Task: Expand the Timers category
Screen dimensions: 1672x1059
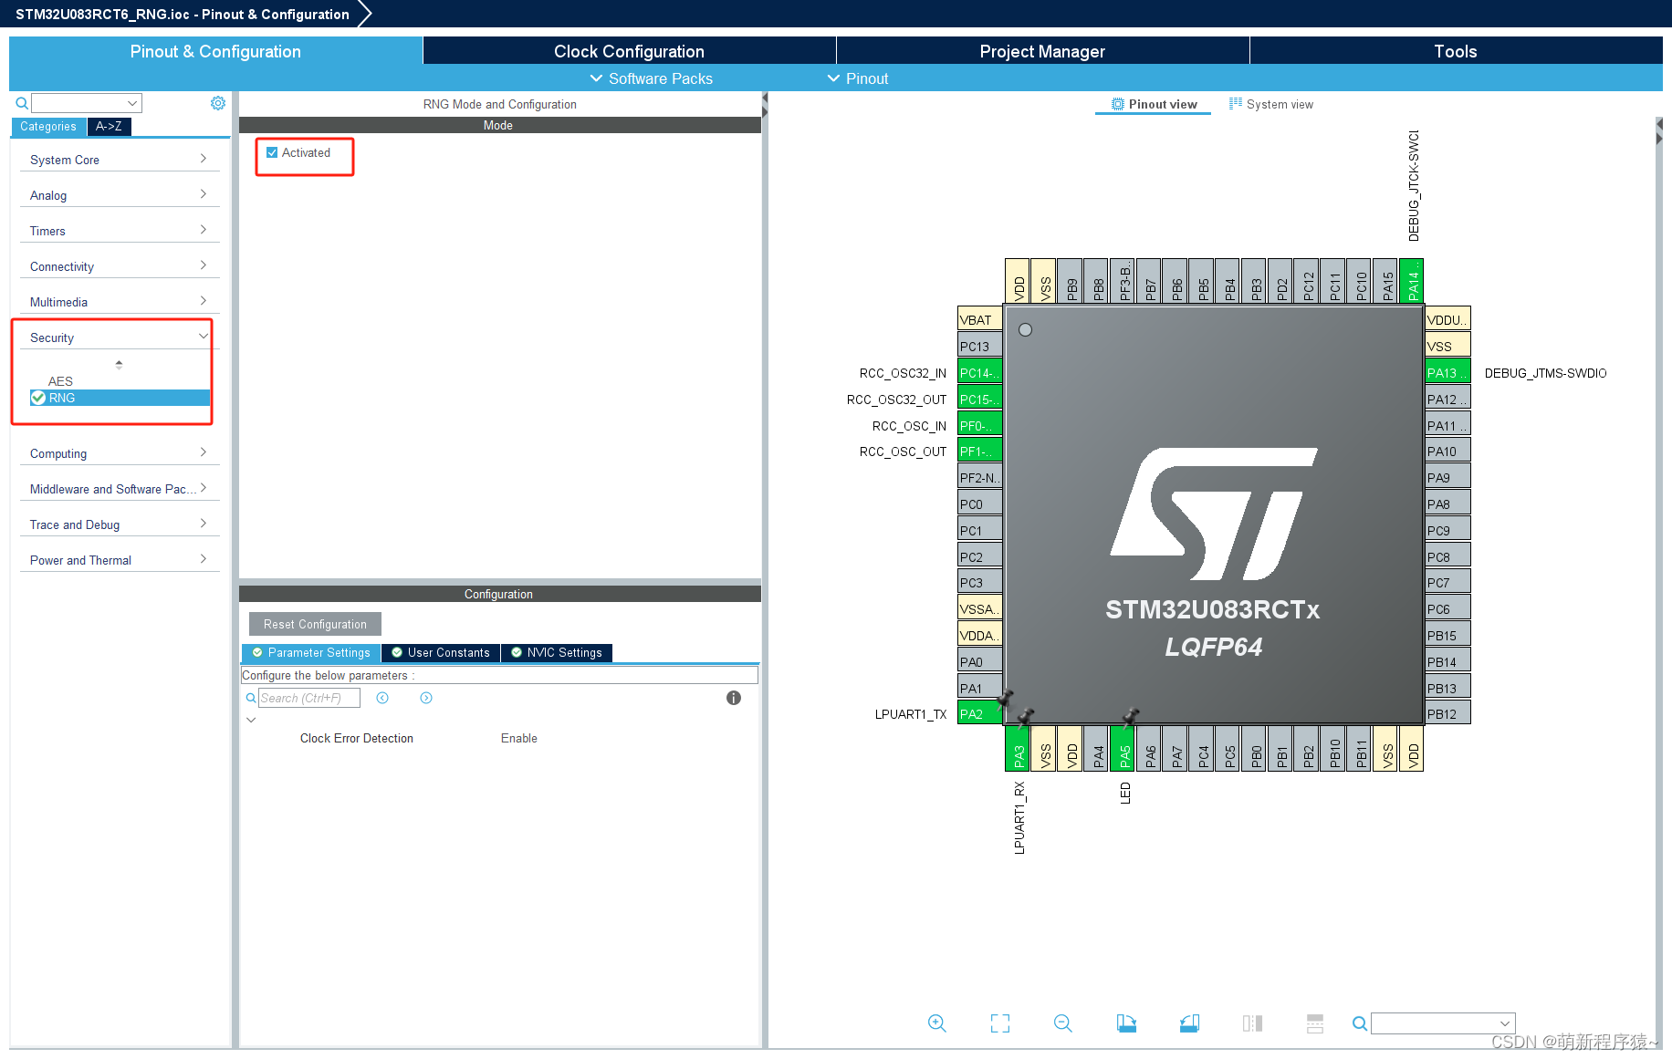Action: click(120, 231)
